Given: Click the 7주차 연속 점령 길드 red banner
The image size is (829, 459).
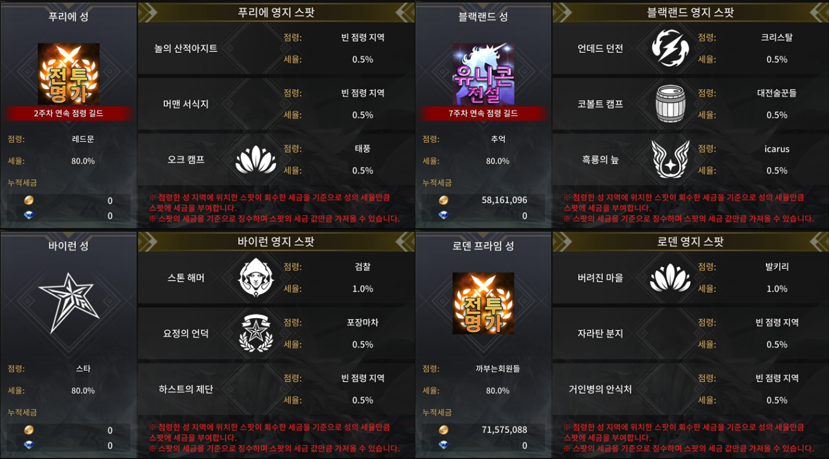Looking at the screenshot, I should 484,113.
